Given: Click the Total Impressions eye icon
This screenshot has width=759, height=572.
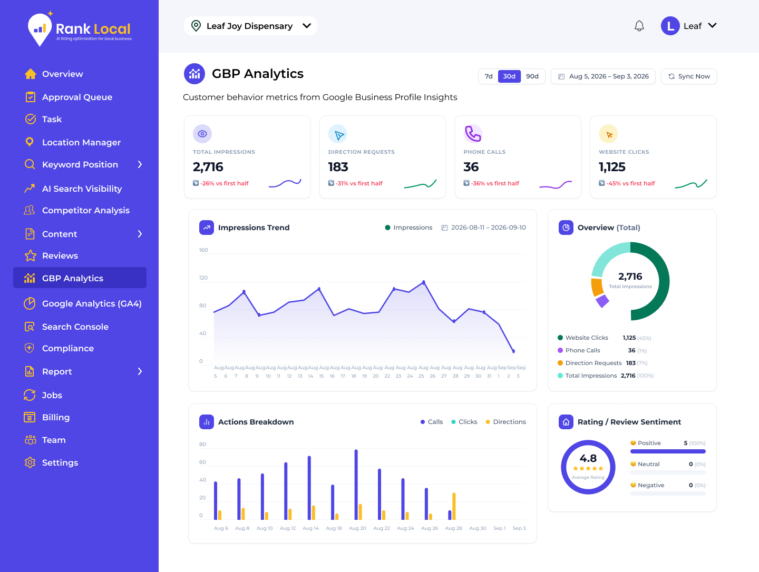Looking at the screenshot, I should (x=202, y=134).
